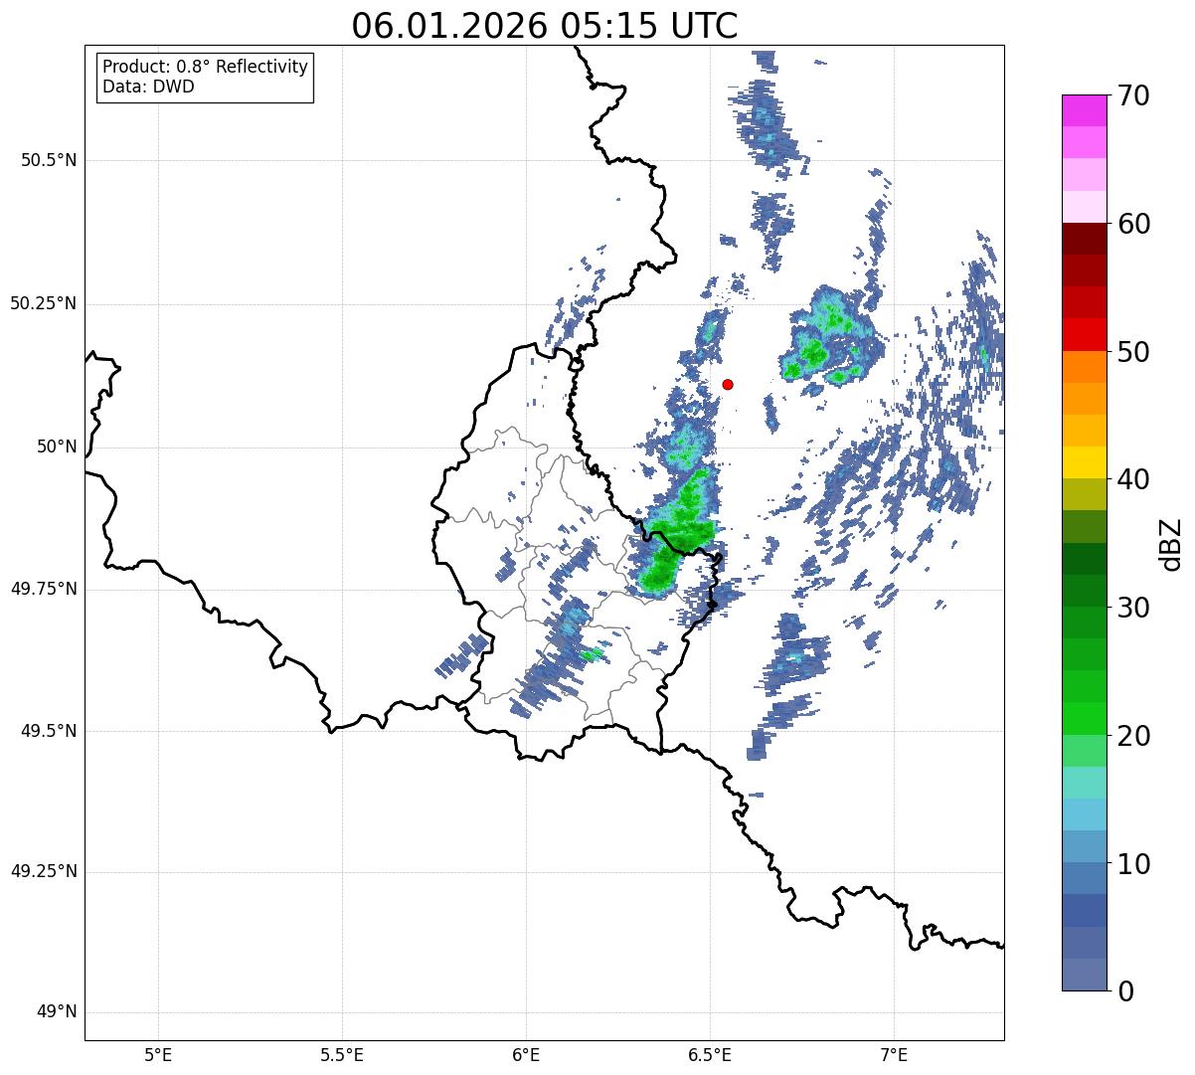Pick the magenta swatch at colorbar top
This screenshot has height=1075, width=1195.
pyautogui.click(x=1085, y=110)
